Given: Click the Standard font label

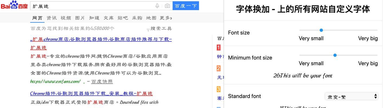Looking at the screenshot, I should click(245, 96).
